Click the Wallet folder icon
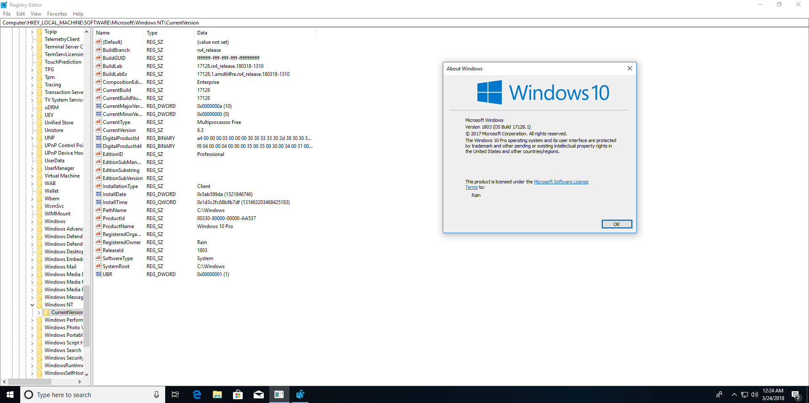The image size is (809, 403). click(x=40, y=191)
